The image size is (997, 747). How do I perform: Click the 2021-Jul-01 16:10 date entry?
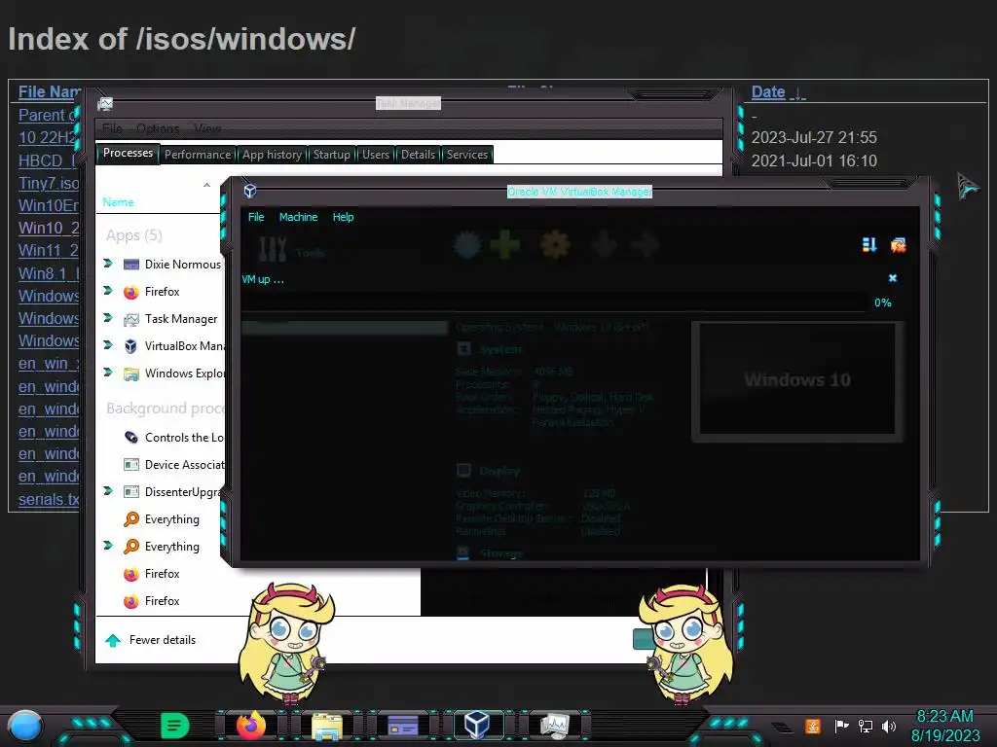click(x=814, y=160)
